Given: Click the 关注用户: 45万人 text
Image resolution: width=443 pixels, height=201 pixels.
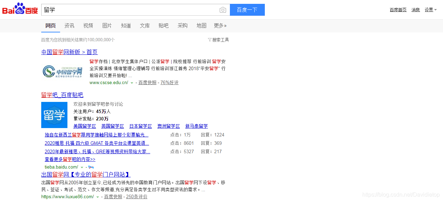Looking at the screenshot, I should point(92,111).
